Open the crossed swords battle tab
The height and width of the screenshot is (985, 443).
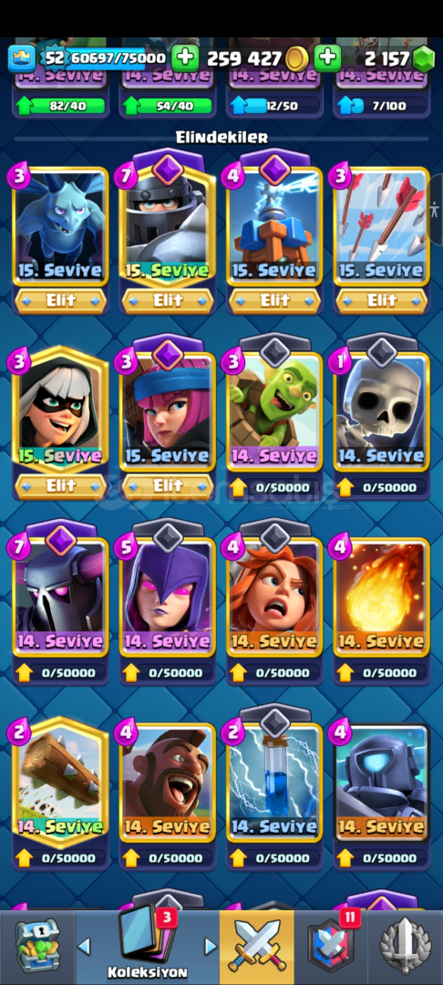click(256, 946)
